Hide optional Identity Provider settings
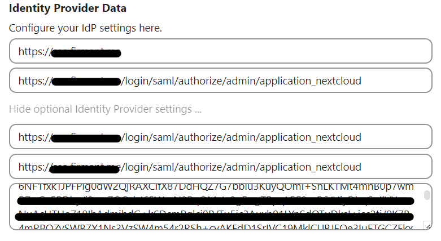This screenshot has height=241, width=441. pos(105,109)
